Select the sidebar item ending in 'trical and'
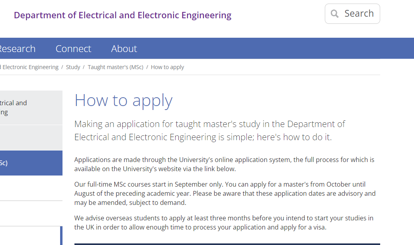 click(x=31, y=108)
